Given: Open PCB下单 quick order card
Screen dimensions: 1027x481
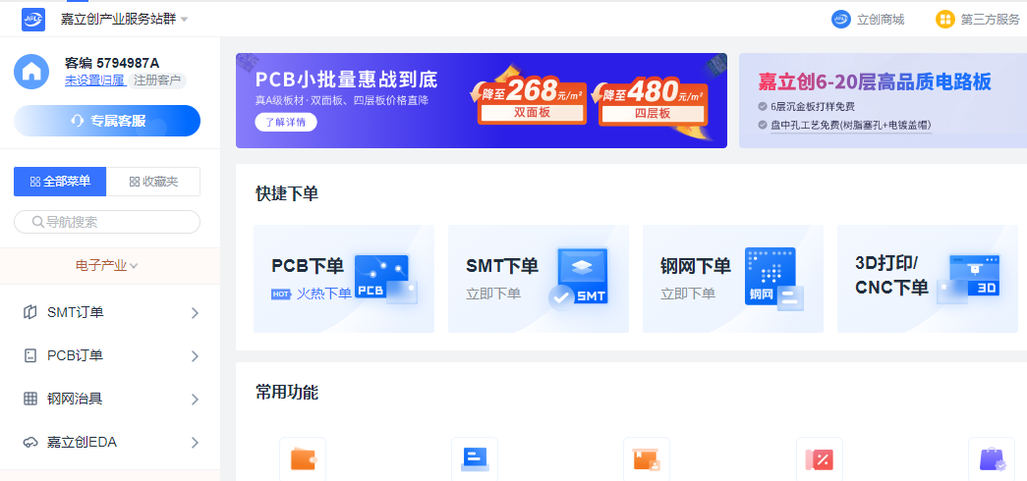Looking at the screenshot, I should [x=344, y=279].
